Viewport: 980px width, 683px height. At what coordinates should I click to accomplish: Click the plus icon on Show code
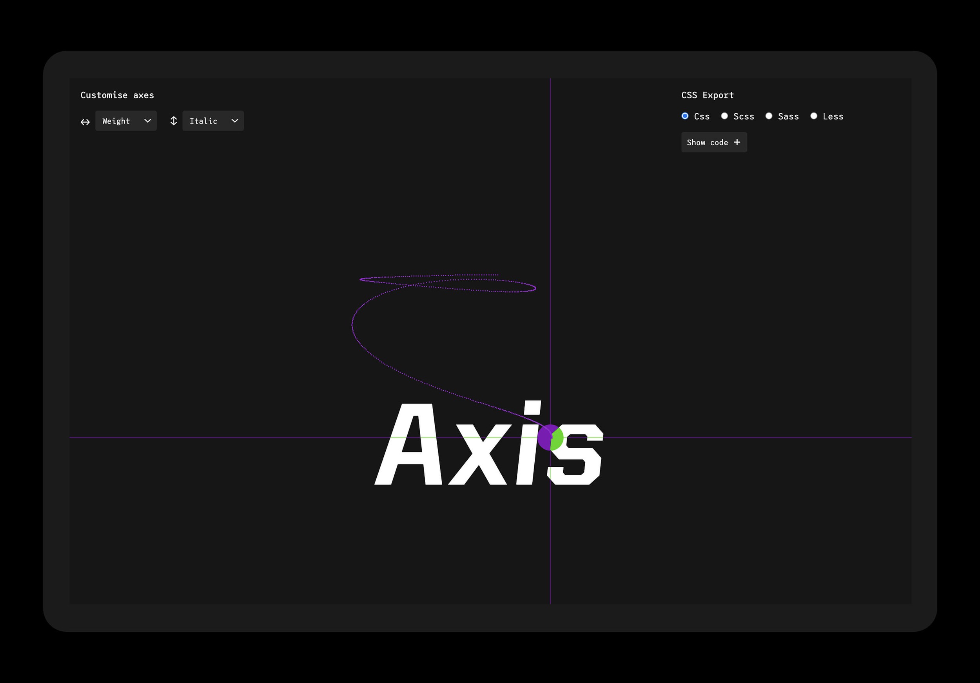(737, 142)
